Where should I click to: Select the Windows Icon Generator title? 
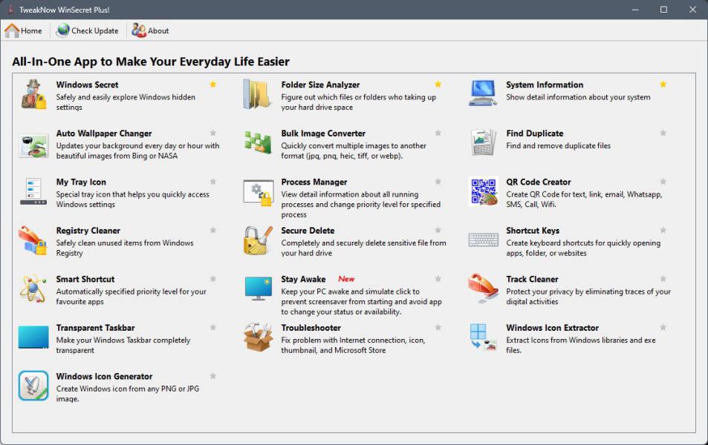(104, 377)
